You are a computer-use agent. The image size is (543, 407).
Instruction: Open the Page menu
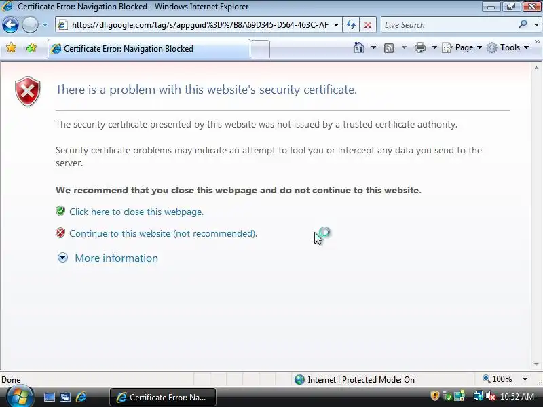click(x=462, y=47)
